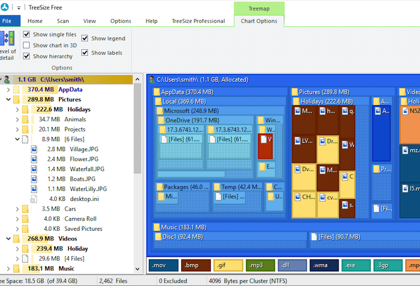420x286 pixels.
Task: Click the .mp3 legend swatch
Action: click(x=261, y=265)
